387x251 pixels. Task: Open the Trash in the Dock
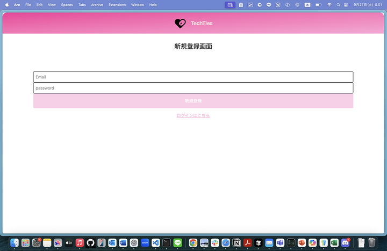tap(372, 243)
